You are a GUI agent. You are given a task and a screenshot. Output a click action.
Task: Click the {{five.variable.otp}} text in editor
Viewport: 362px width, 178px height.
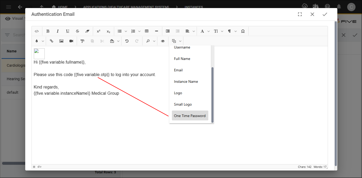click(92, 74)
